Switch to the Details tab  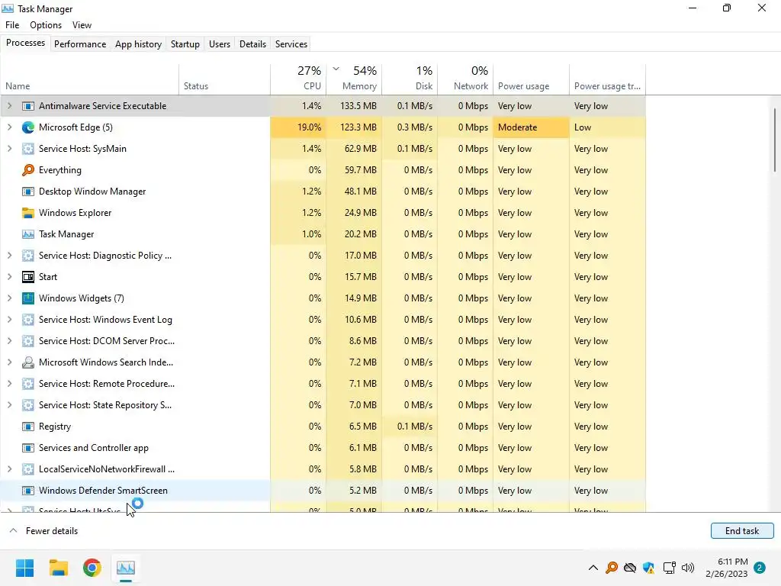[253, 44]
